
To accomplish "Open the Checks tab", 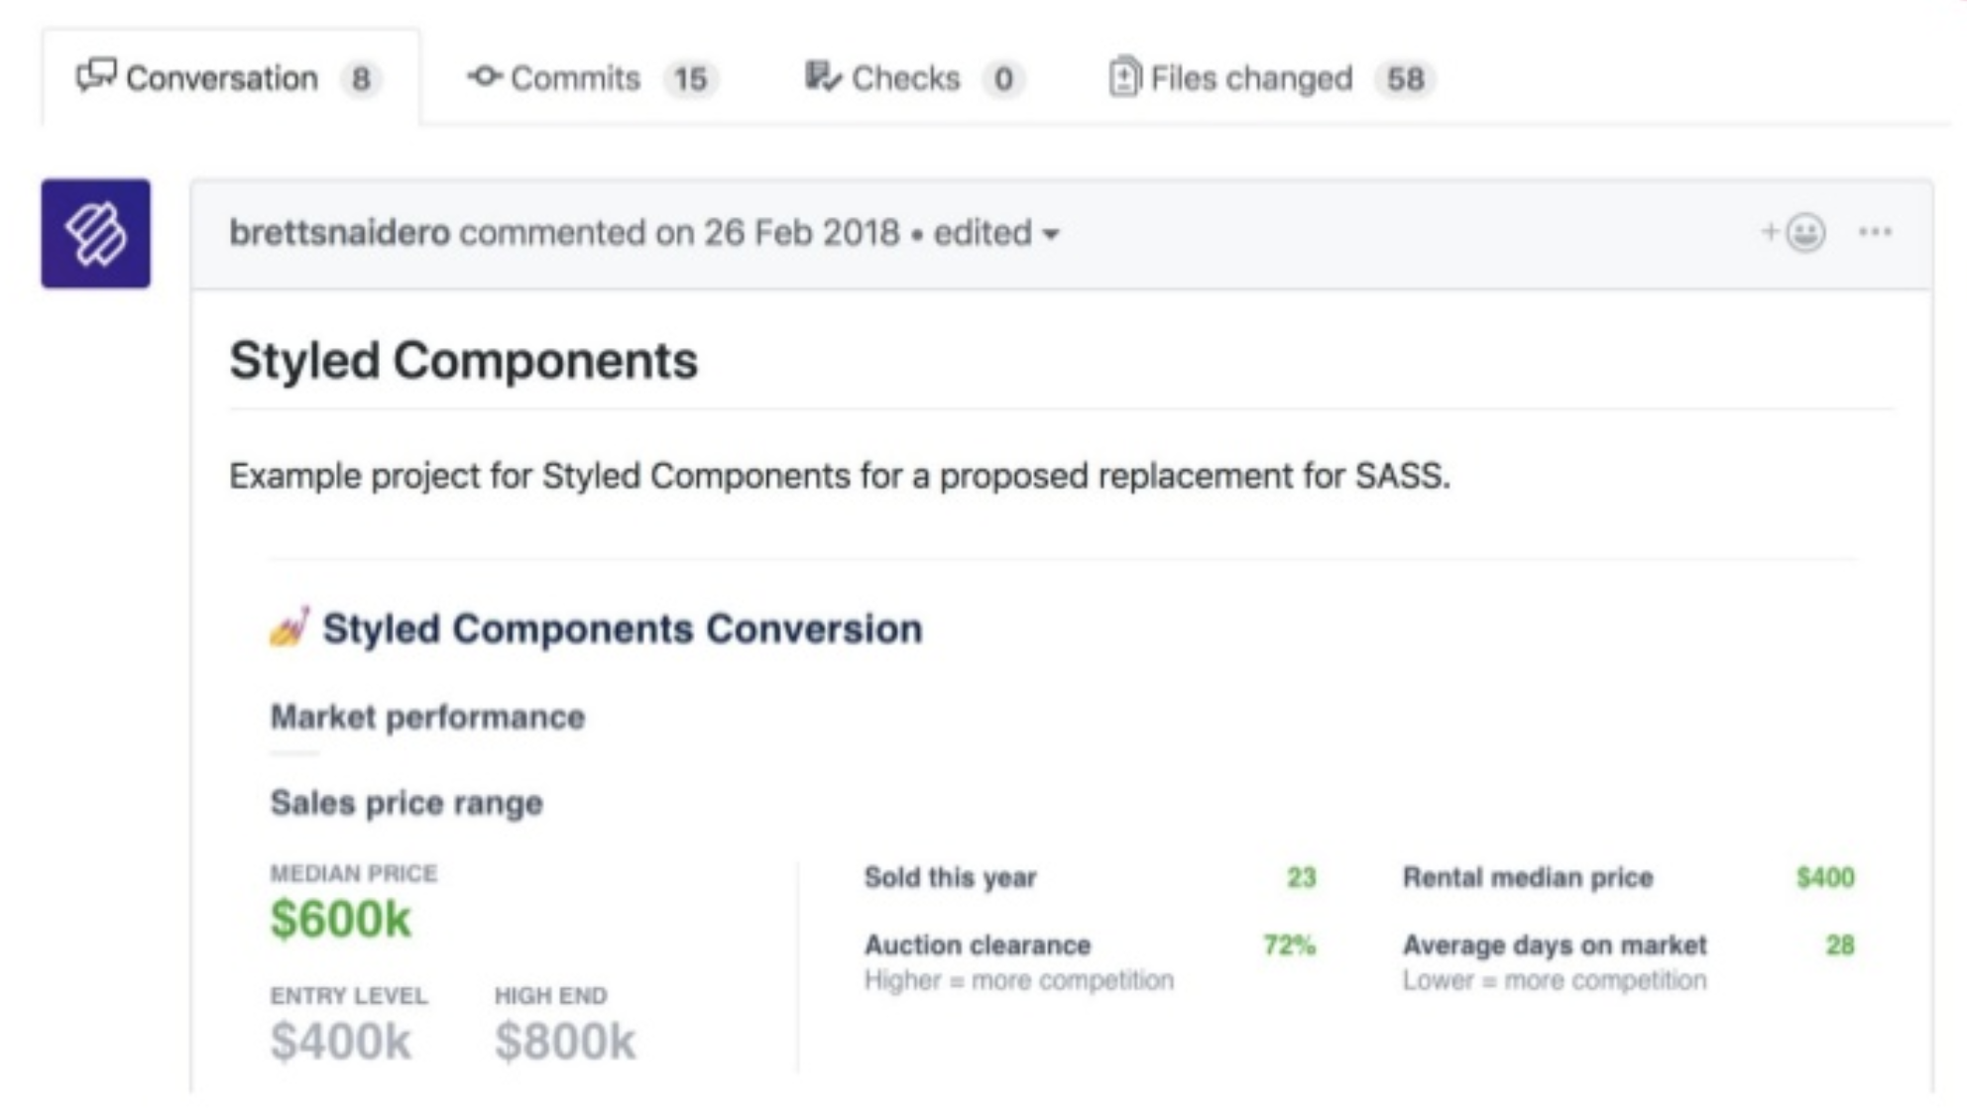I will 905,78.
